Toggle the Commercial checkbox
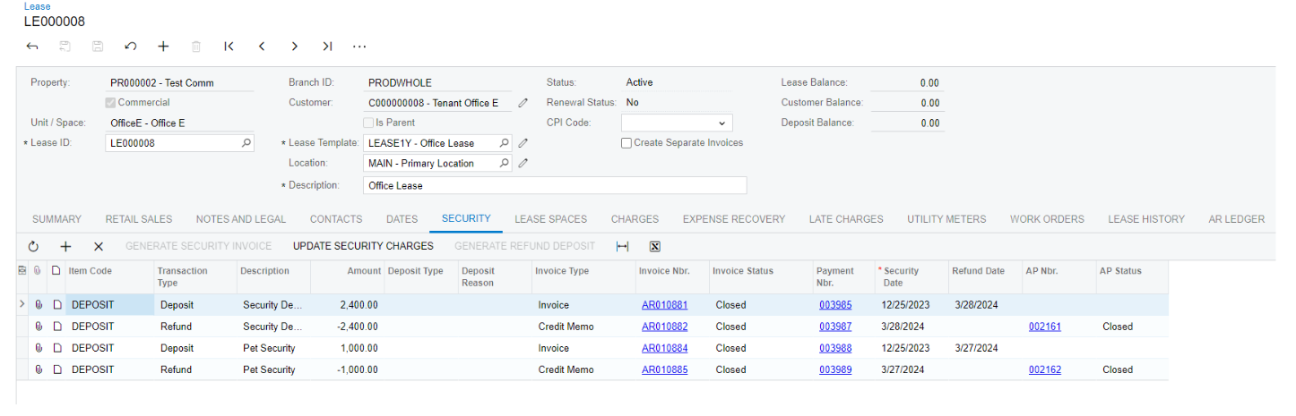The height and width of the screenshot is (416, 1296). coord(110,103)
